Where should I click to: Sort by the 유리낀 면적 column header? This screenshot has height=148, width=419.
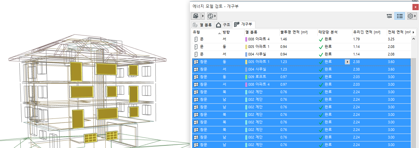click(x=369, y=32)
